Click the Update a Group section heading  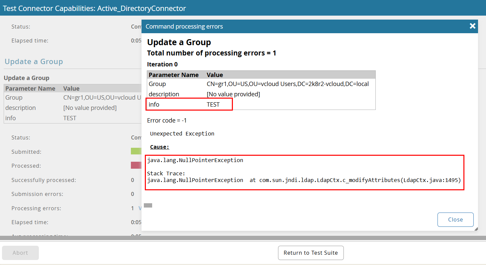click(34, 61)
